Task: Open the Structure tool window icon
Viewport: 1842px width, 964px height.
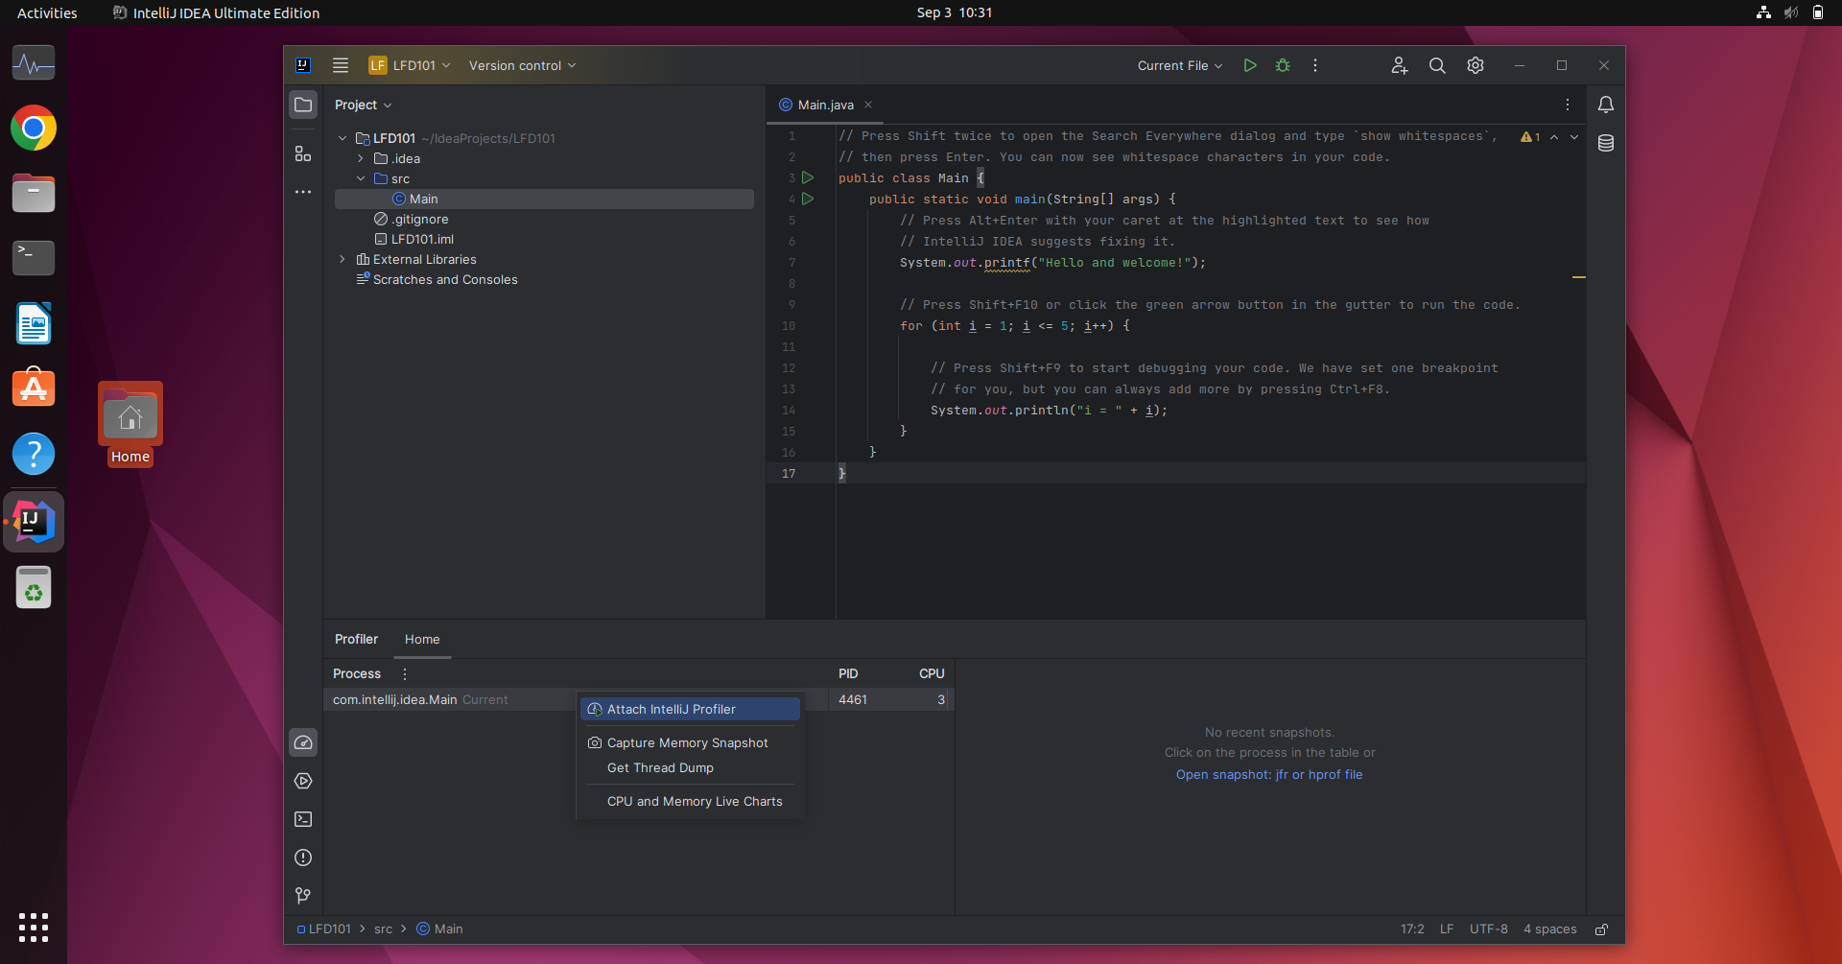Action: [x=303, y=153]
